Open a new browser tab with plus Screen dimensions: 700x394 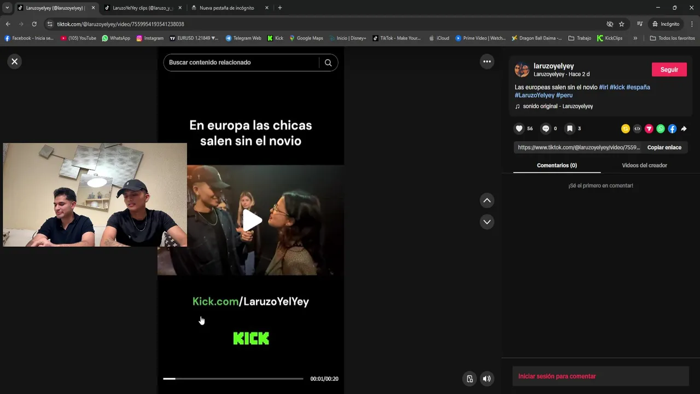click(280, 8)
